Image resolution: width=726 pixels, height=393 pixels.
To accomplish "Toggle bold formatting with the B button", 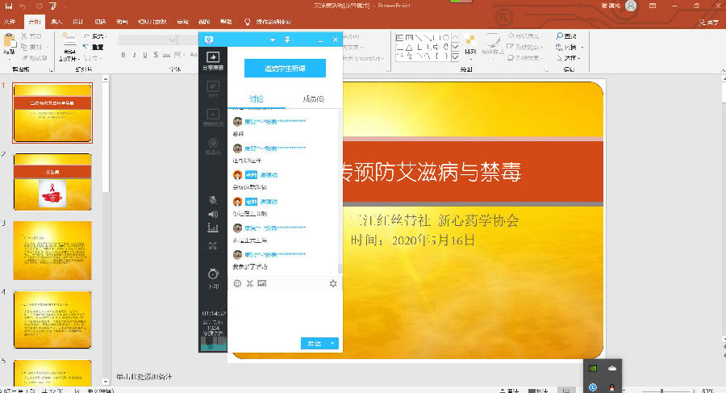I will (x=123, y=55).
